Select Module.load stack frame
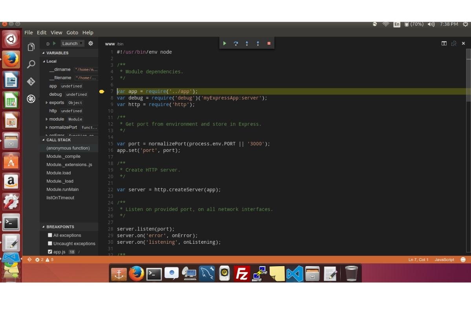The height and width of the screenshot is (314, 471). click(69, 173)
